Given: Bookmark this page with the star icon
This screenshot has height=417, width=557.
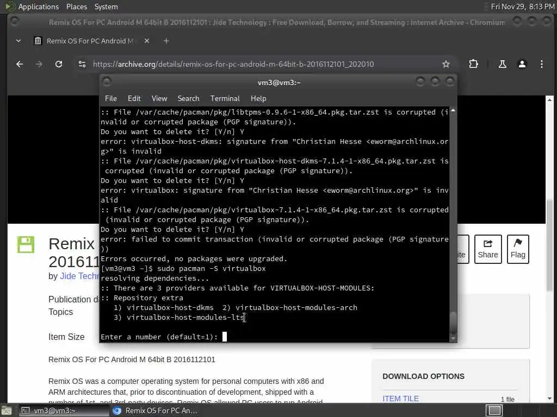Looking at the screenshot, I should [446, 64].
